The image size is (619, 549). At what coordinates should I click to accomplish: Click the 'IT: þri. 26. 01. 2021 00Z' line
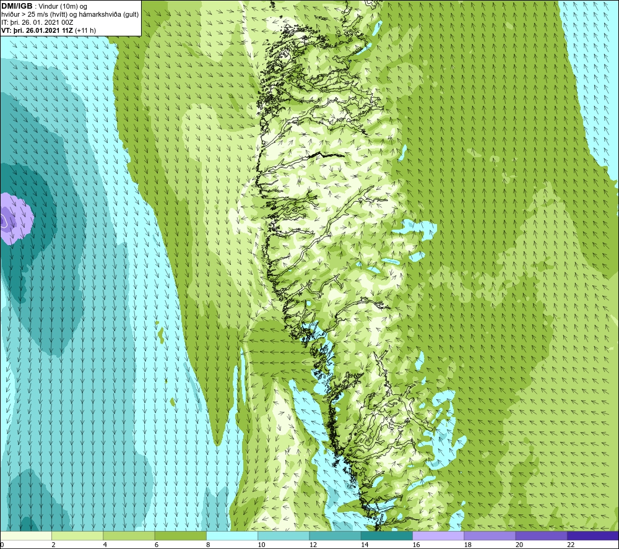37,22
